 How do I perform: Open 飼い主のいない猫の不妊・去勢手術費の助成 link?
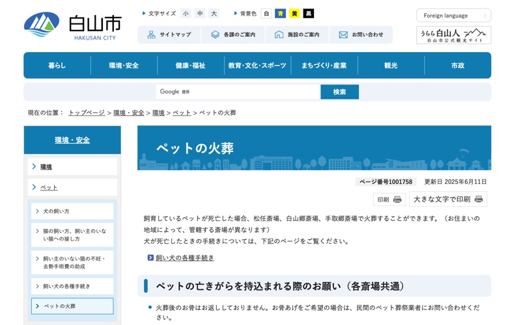click(x=72, y=263)
